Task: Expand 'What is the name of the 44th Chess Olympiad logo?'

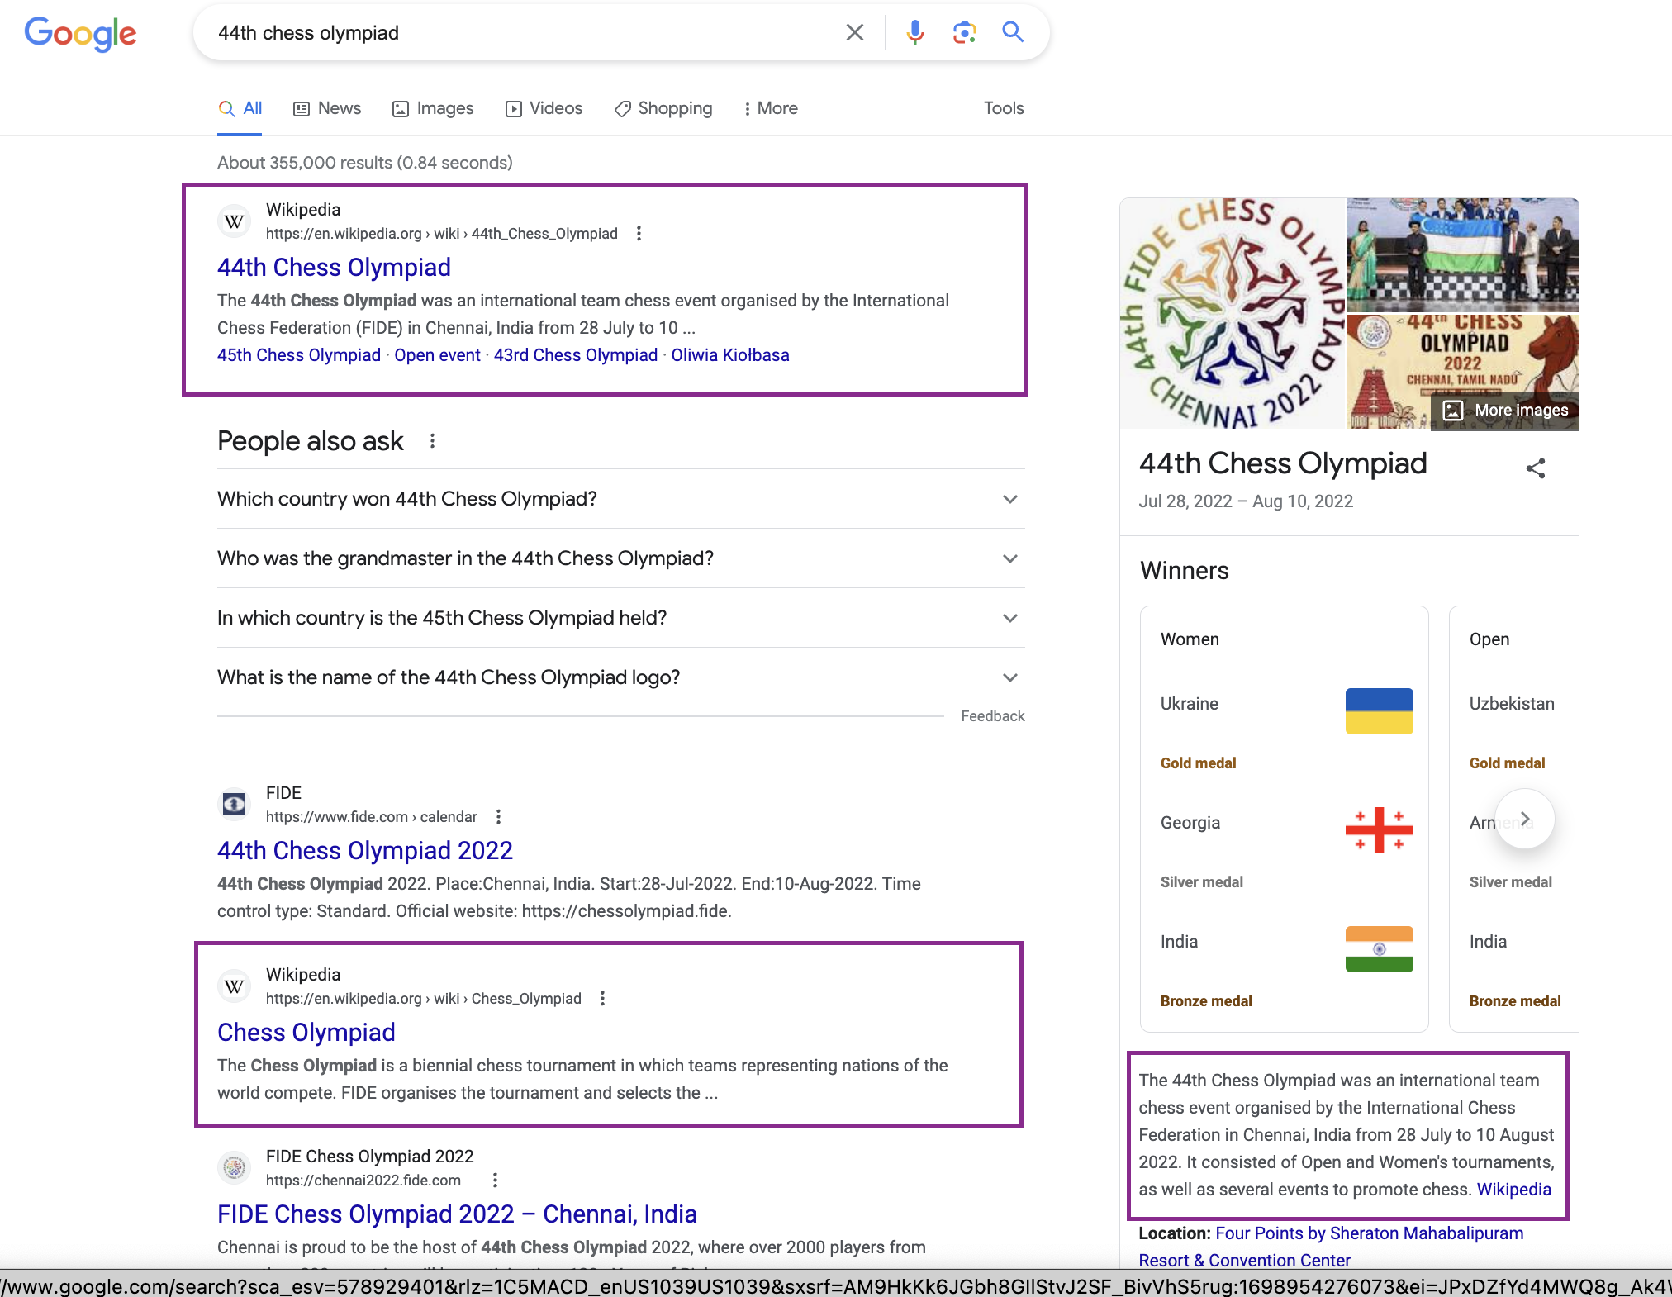Action: [x=1009, y=677]
